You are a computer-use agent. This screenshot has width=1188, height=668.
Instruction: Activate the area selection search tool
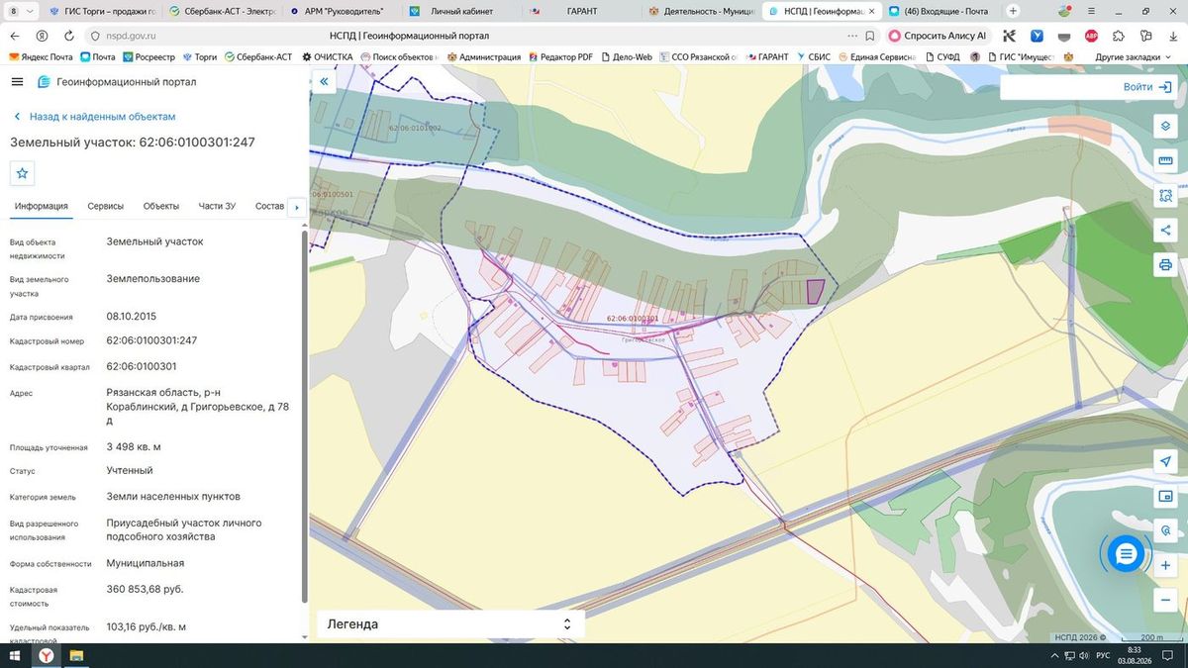(x=1166, y=196)
